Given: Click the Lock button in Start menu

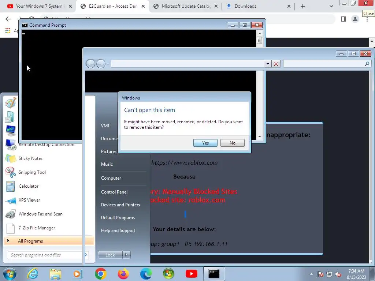Looking at the screenshot, I should click(110, 255).
